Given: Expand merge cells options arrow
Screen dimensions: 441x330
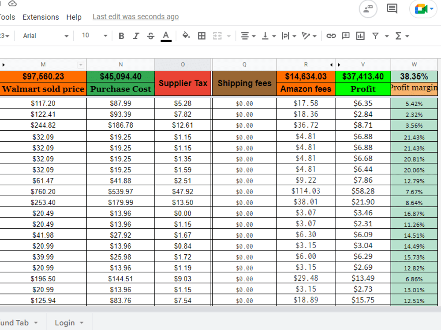Looking at the screenshot, I should (x=228, y=36).
